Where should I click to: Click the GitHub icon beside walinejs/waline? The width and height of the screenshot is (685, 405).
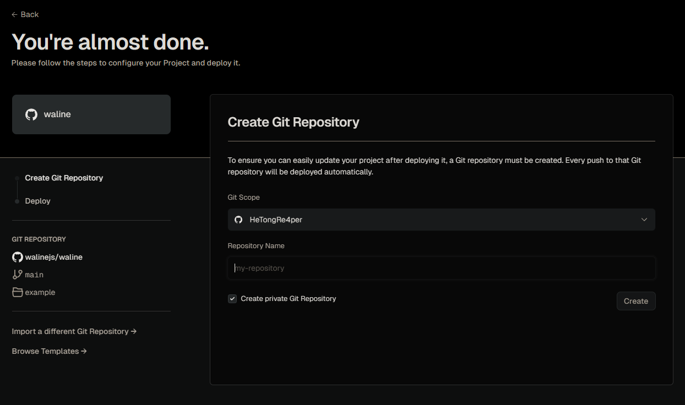(18, 257)
